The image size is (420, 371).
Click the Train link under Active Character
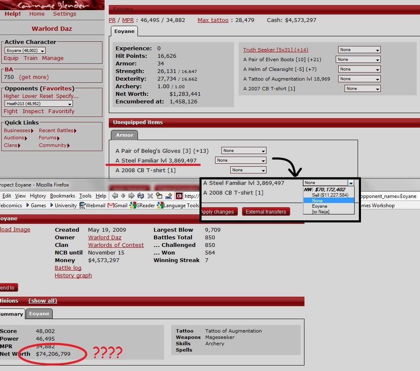[x=30, y=58]
